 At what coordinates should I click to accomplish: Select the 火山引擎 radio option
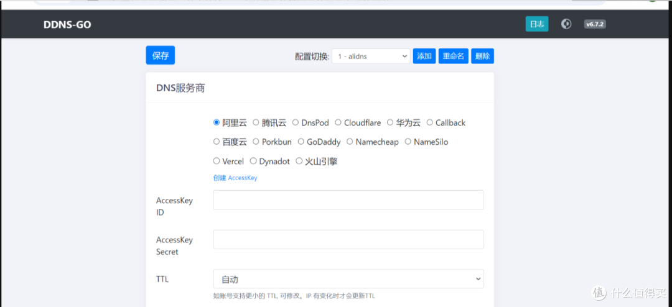(299, 161)
